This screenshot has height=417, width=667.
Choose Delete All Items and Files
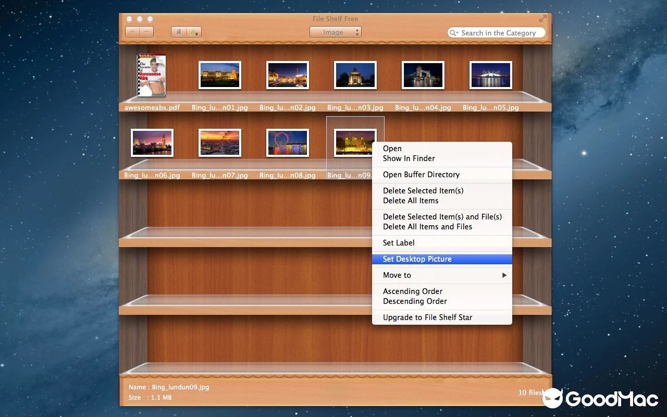[x=442, y=227]
